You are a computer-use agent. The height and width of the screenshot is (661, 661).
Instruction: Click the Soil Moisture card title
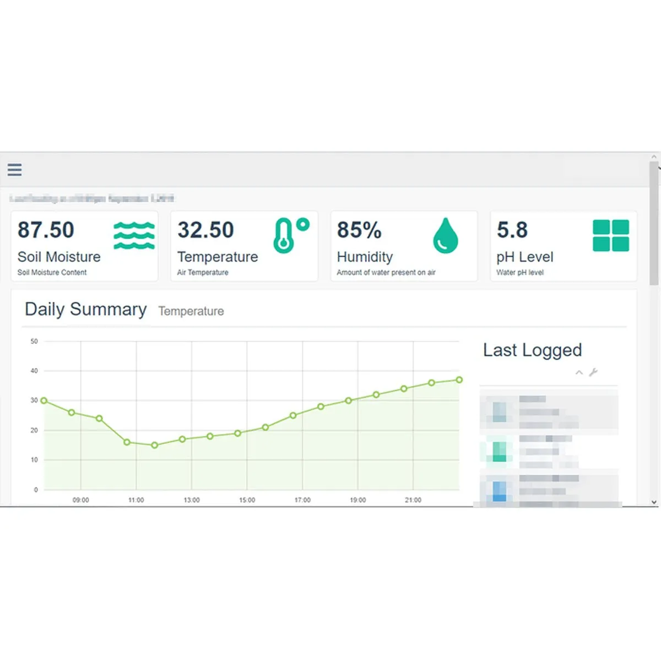click(x=59, y=257)
